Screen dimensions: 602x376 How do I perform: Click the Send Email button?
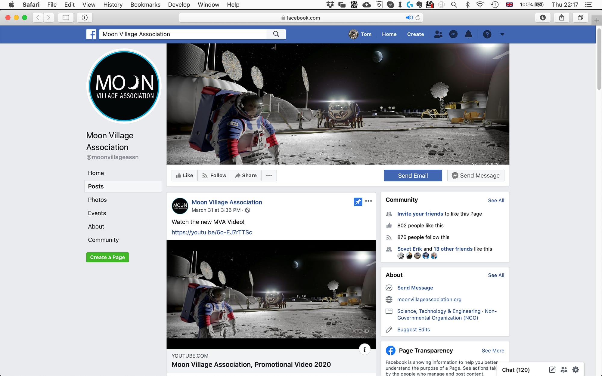coord(413,176)
